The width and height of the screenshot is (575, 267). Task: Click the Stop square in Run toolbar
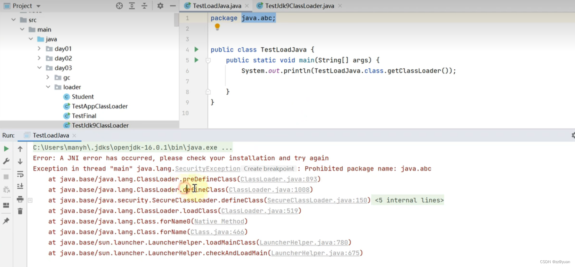[x=6, y=177]
